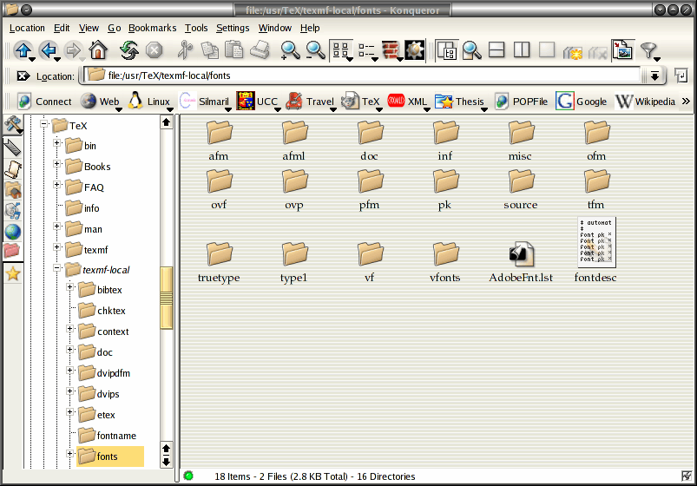This screenshot has height=486, width=697.
Task: Click the Zoom In magnifier icon
Action: [290, 50]
